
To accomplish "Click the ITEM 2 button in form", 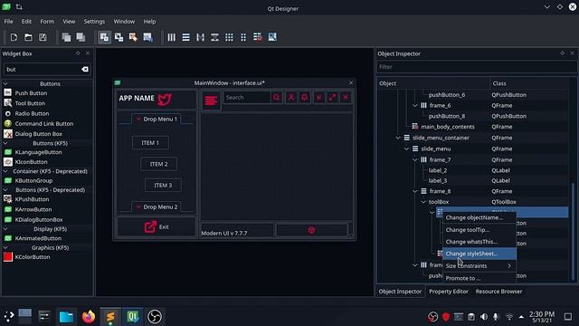I will point(159,164).
